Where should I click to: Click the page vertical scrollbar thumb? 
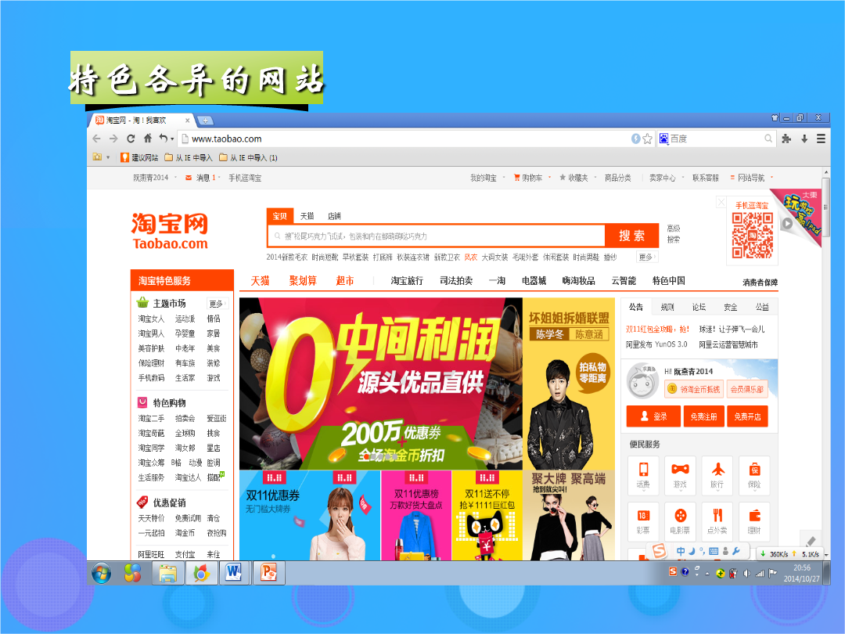click(826, 207)
